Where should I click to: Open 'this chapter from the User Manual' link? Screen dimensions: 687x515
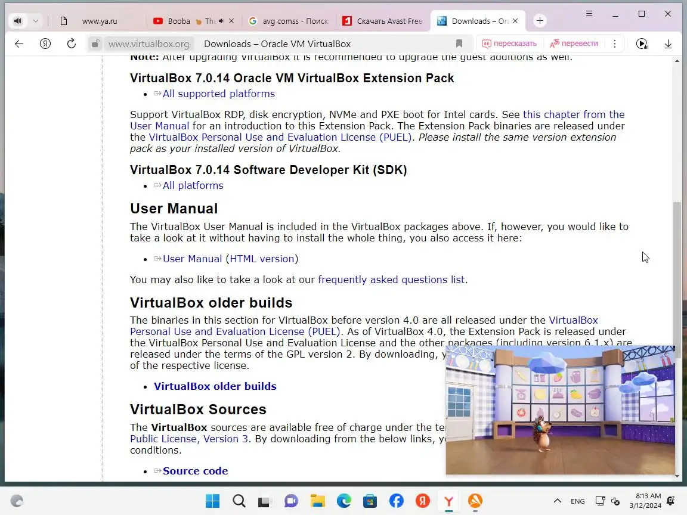(574, 114)
